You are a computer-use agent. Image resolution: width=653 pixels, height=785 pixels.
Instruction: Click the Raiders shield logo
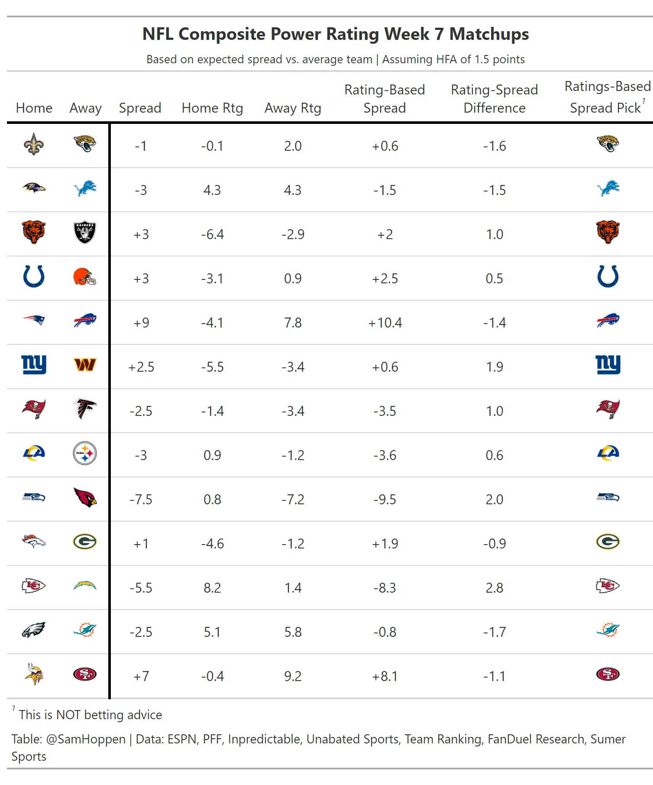pyautogui.click(x=85, y=232)
